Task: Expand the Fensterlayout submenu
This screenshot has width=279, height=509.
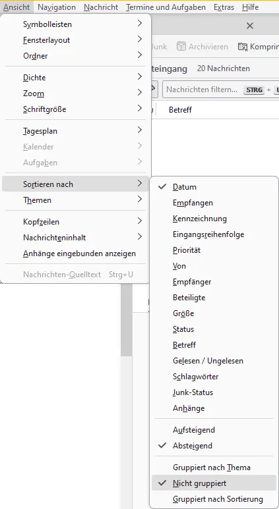Action: (x=75, y=40)
